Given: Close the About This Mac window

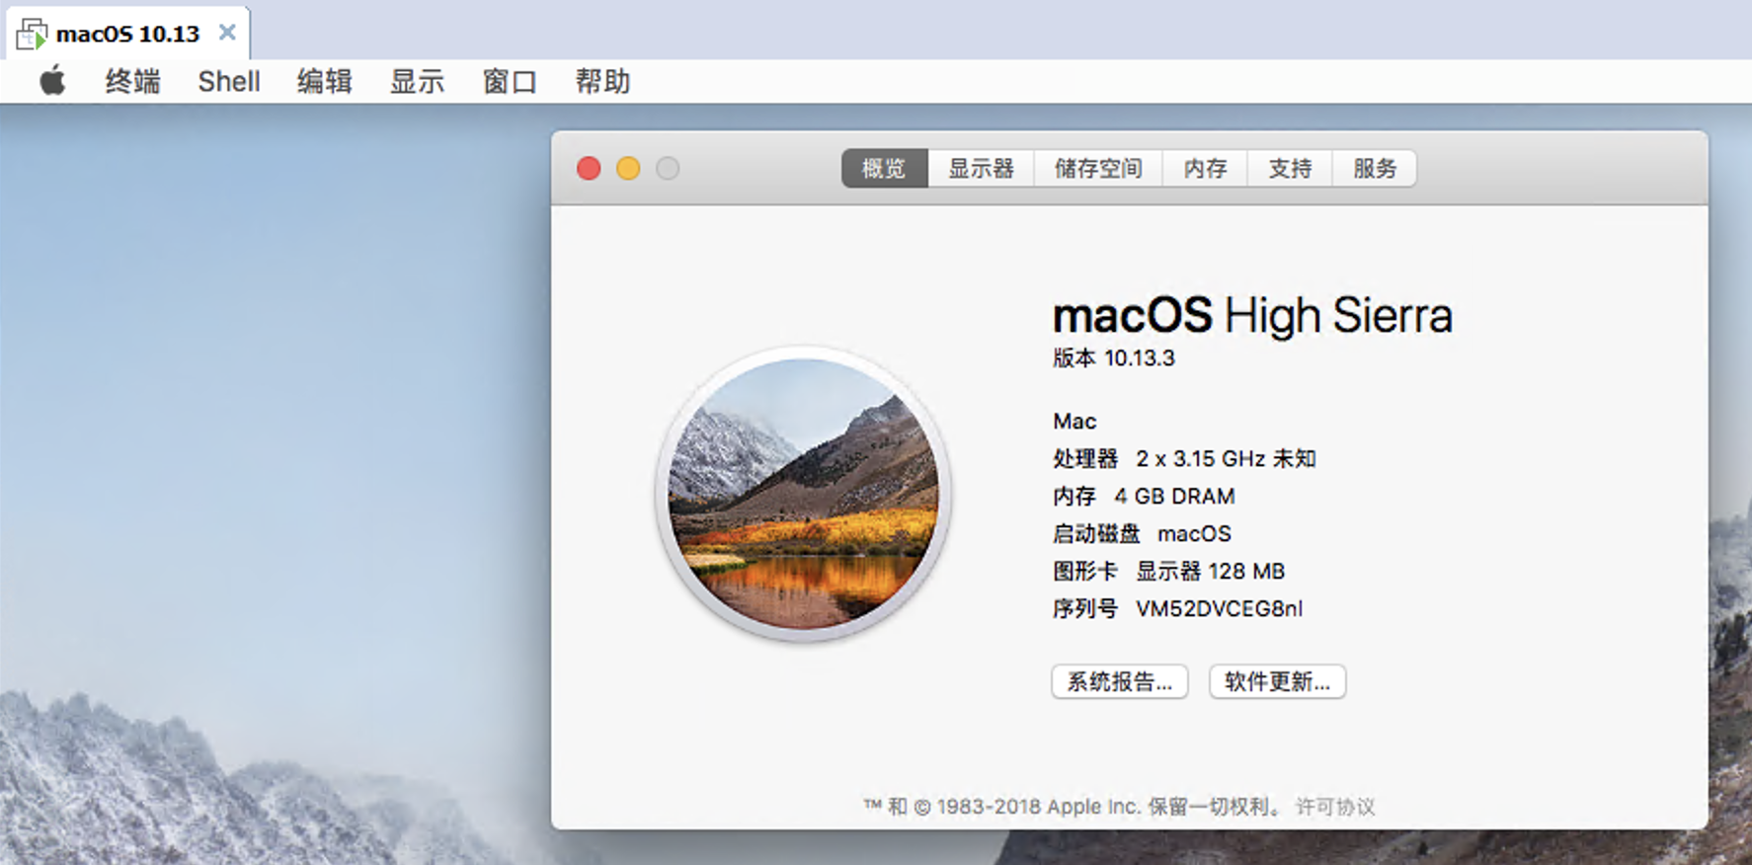Looking at the screenshot, I should coord(589,169).
